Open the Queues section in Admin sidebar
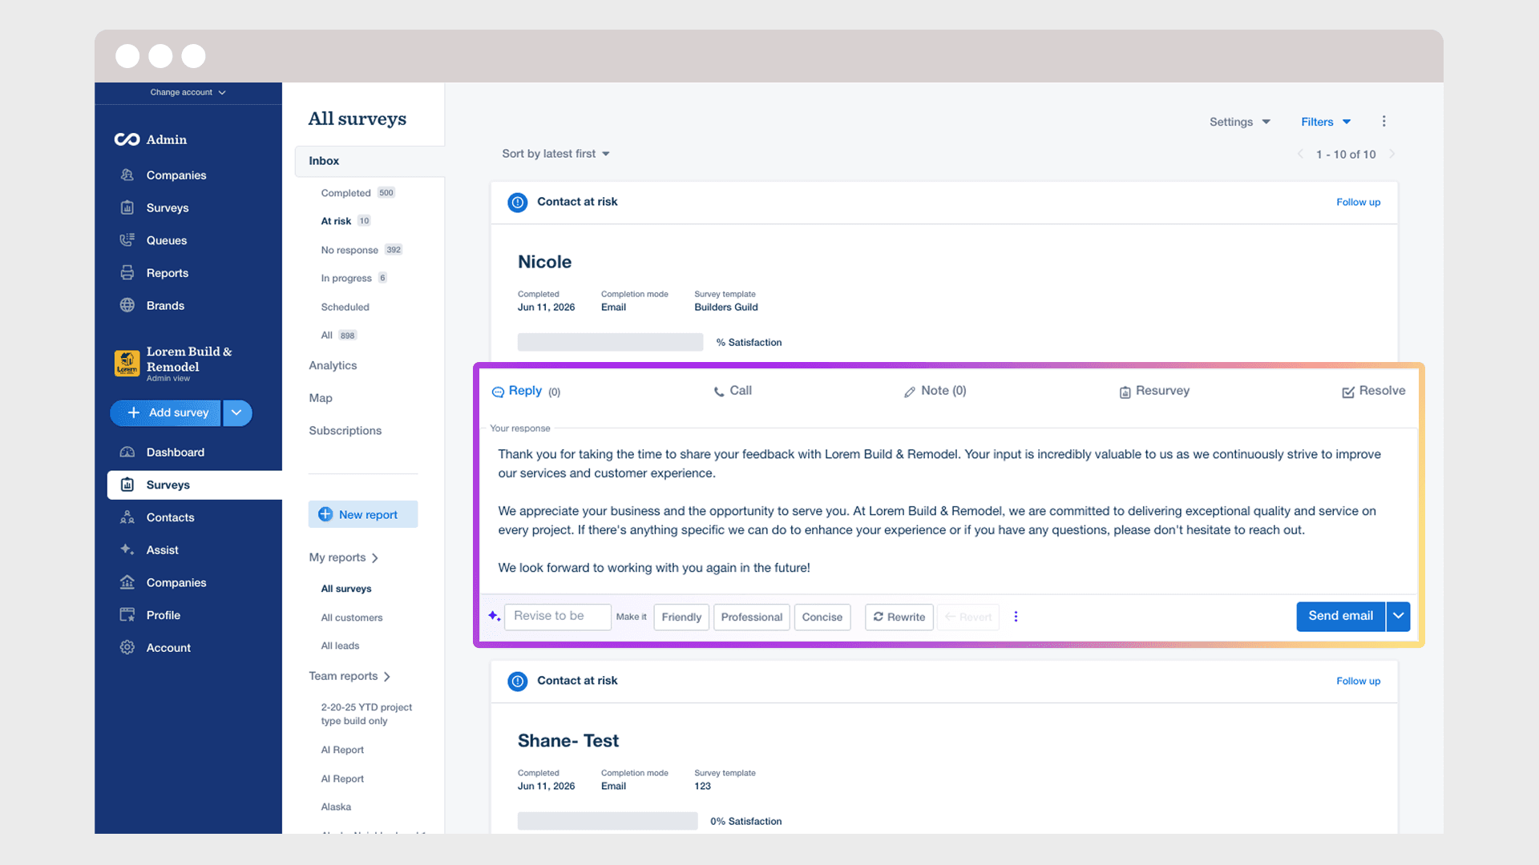This screenshot has width=1539, height=865. pyautogui.click(x=166, y=240)
